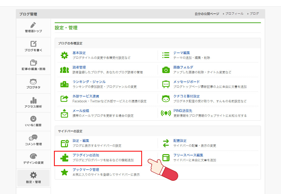The image size is (281, 194).
Task: Click board icon beside メッセージボード
Action: (x=166, y=84)
